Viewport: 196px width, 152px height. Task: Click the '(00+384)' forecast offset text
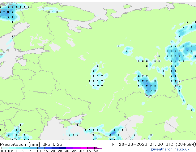click(x=186, y=145)
